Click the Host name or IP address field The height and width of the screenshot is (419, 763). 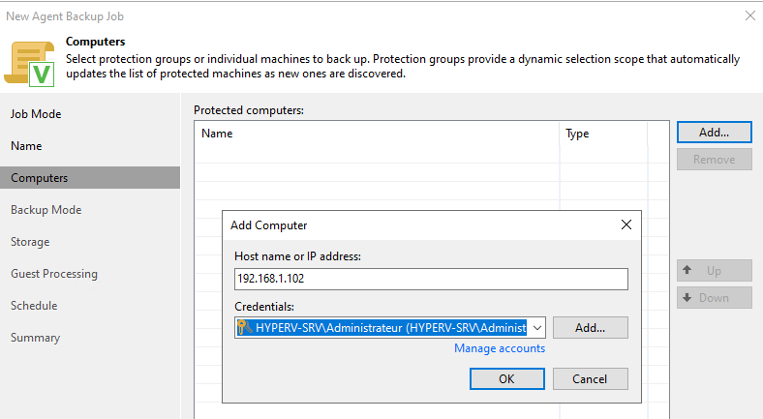point(431,279)
